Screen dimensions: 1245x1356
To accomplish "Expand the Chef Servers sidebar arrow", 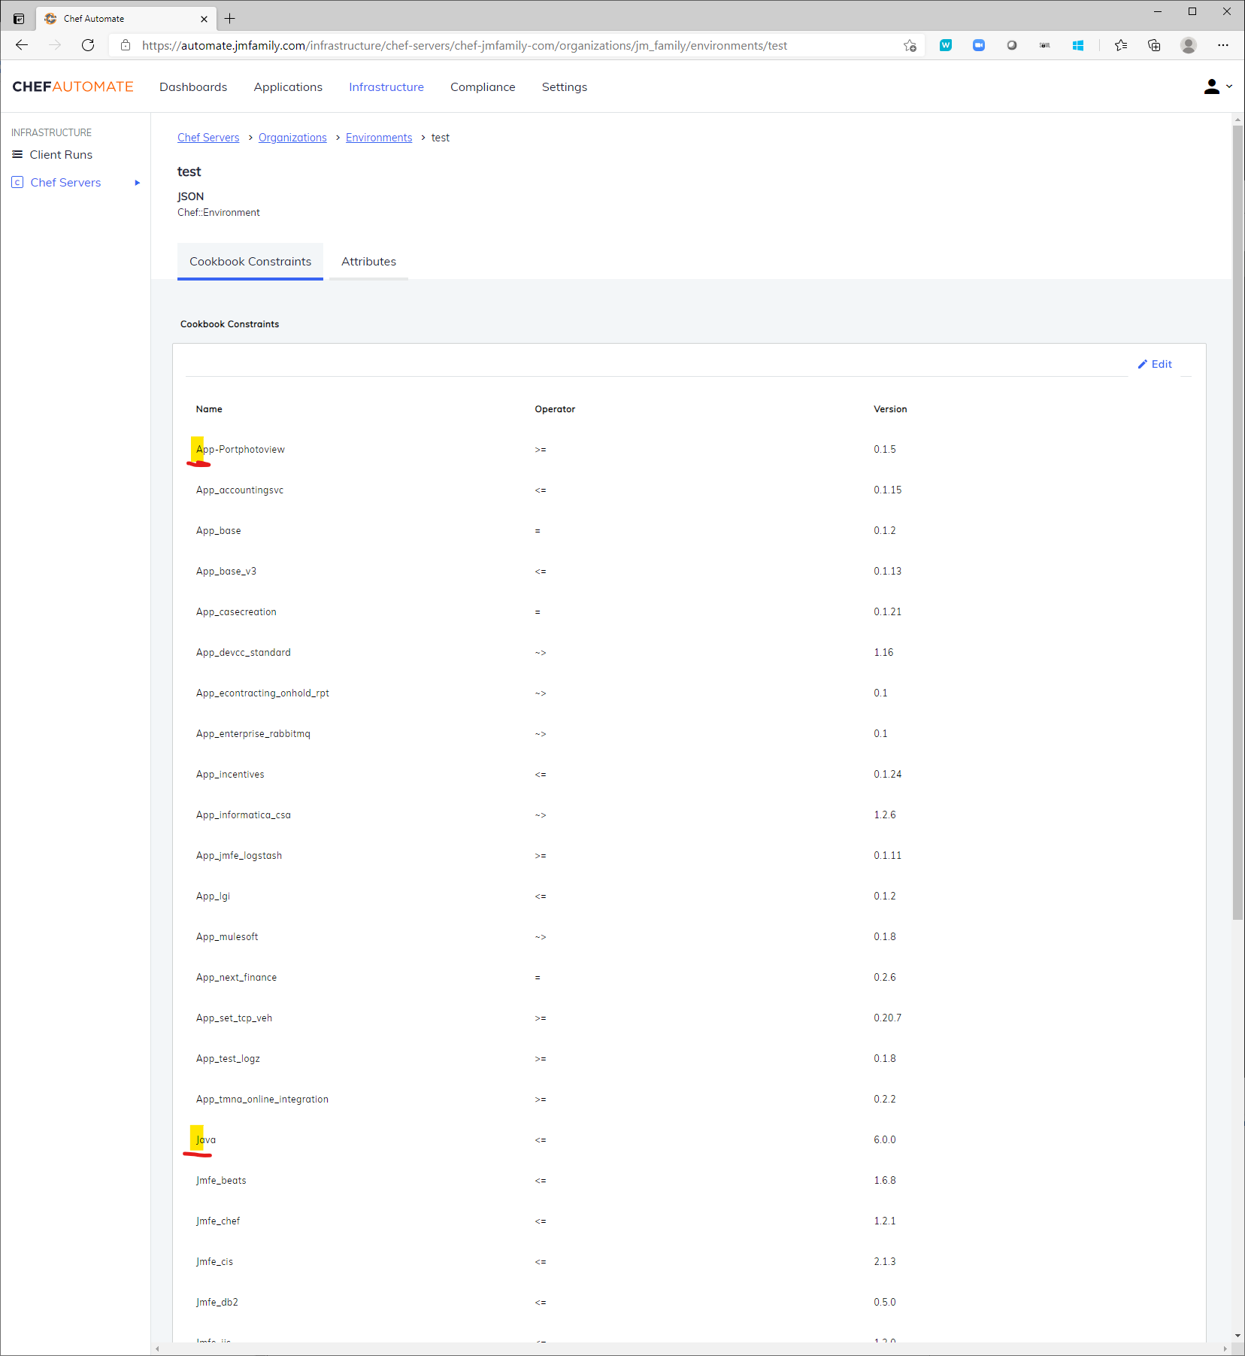I will [x=137, y=183].
